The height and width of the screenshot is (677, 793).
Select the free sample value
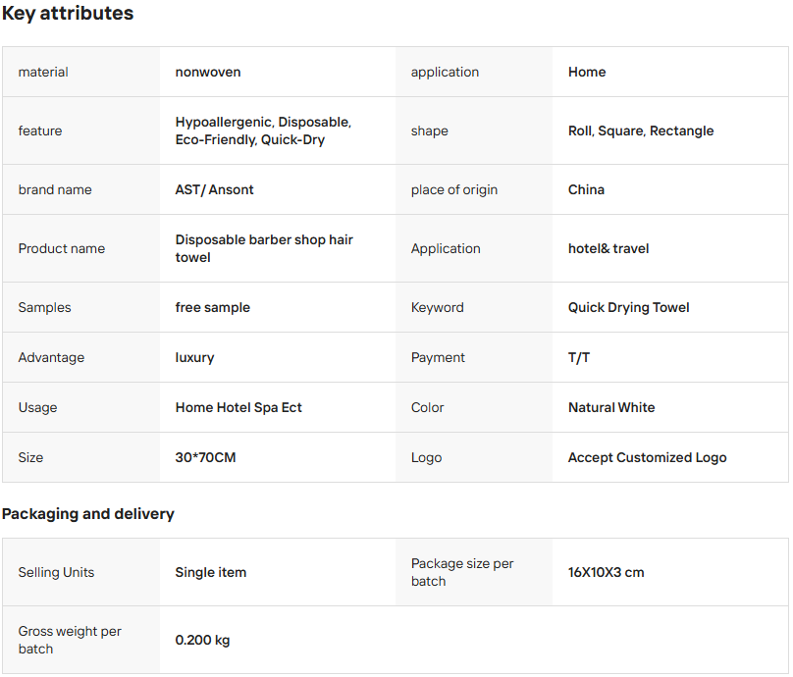point(213,307)
